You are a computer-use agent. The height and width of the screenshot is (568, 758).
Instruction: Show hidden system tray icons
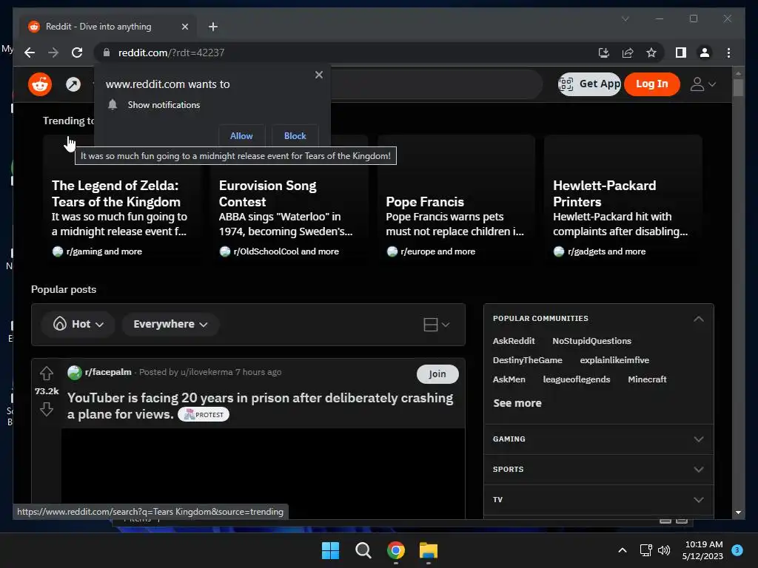pos(622,550)
